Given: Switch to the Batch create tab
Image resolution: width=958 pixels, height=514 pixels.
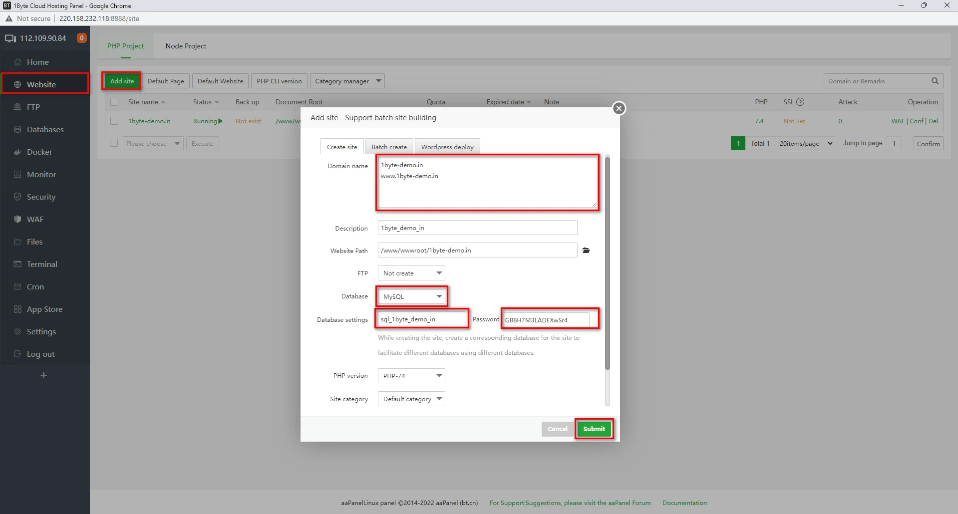Looking at the screenshot, I should (389, 146).
